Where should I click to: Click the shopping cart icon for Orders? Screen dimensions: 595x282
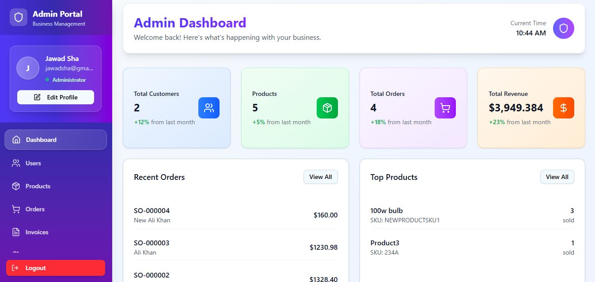point(15,209)
